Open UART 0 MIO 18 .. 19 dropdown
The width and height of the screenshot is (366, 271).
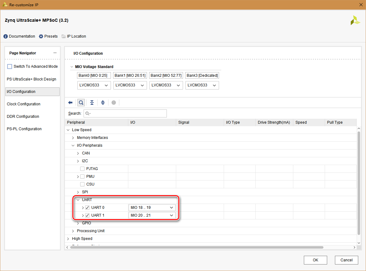pos(152,208)
